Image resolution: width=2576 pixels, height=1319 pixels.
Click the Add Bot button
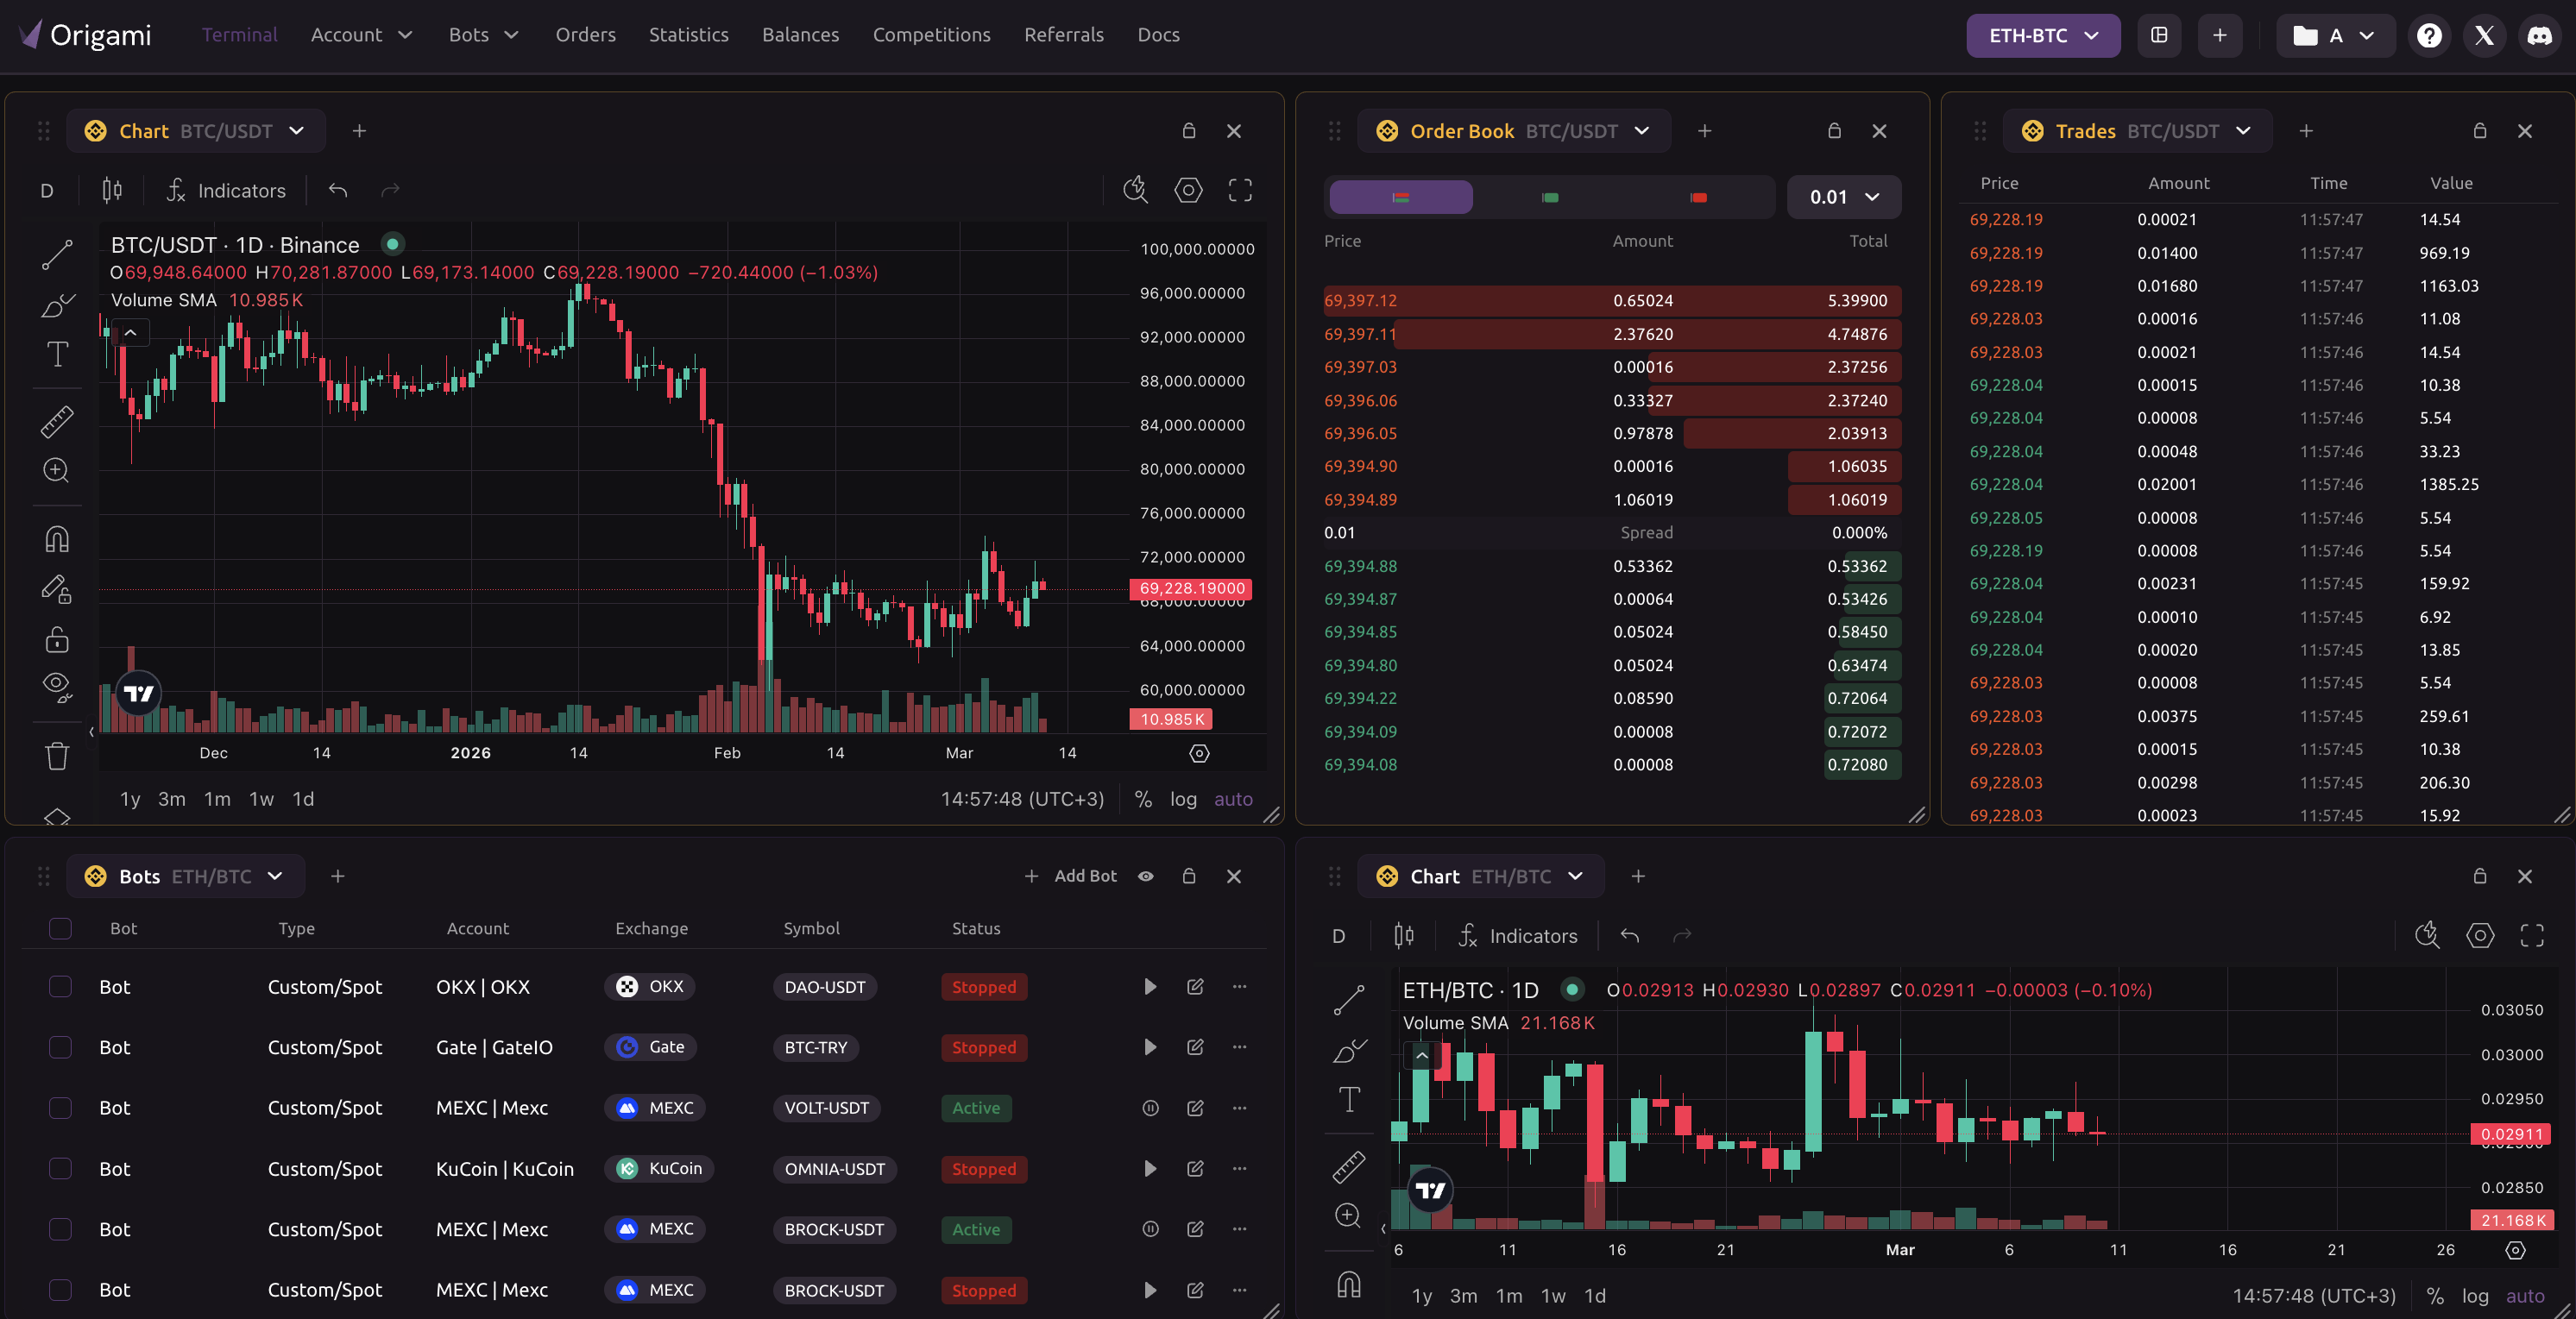[x=1070, y=876]
